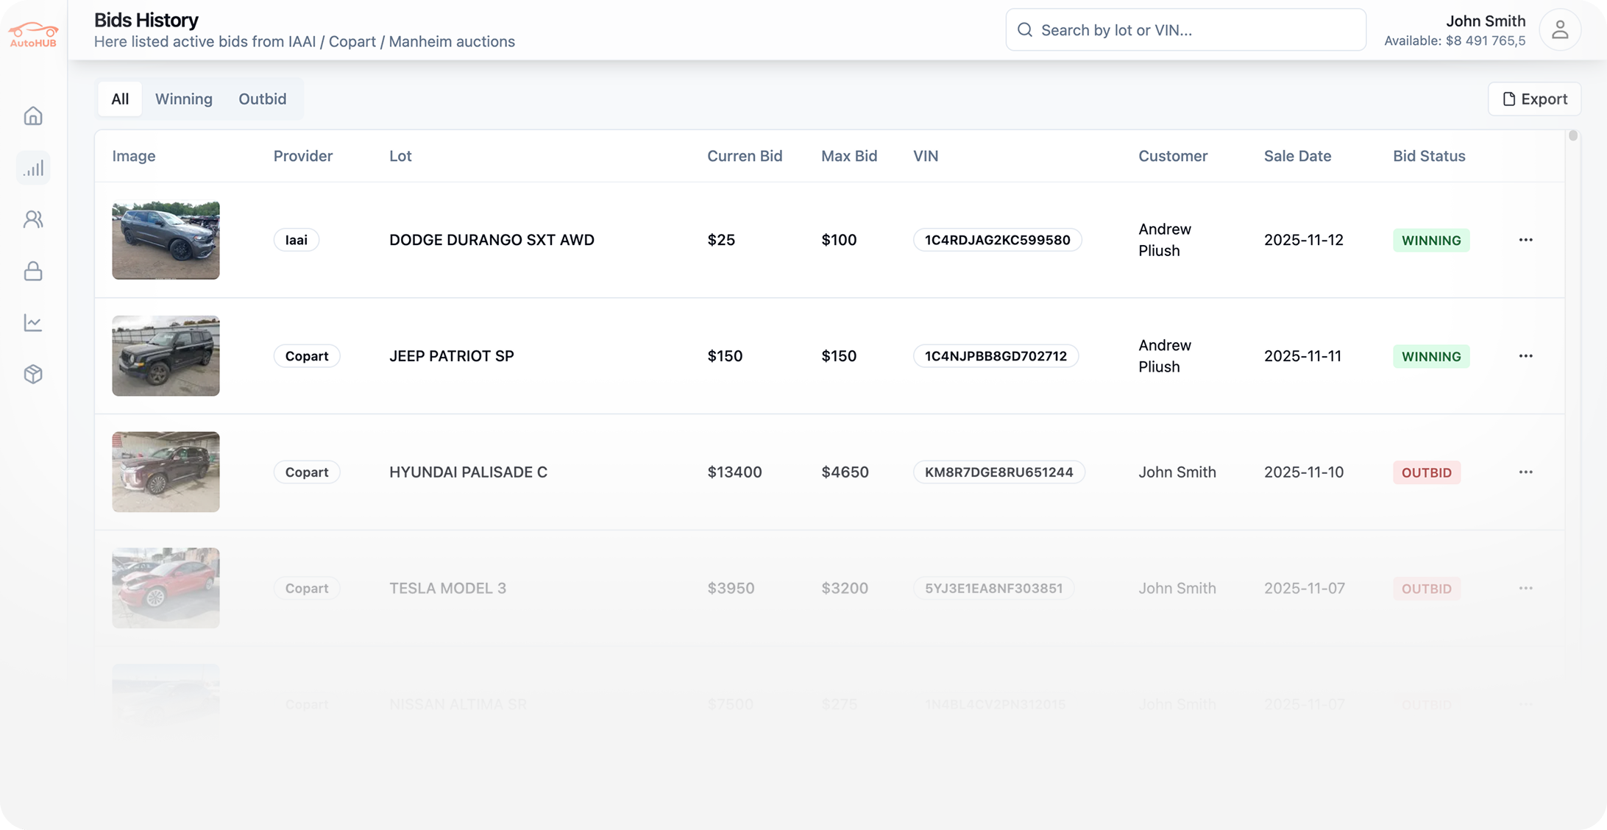Click inside the lot or VIN search field

pos(1185,29)
